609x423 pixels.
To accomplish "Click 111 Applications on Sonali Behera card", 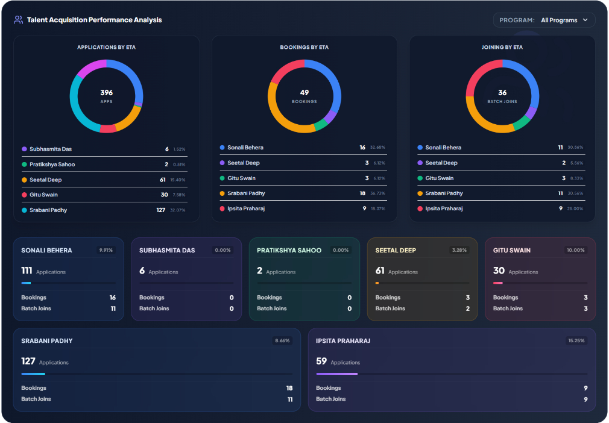I will (x=43, y=271).
